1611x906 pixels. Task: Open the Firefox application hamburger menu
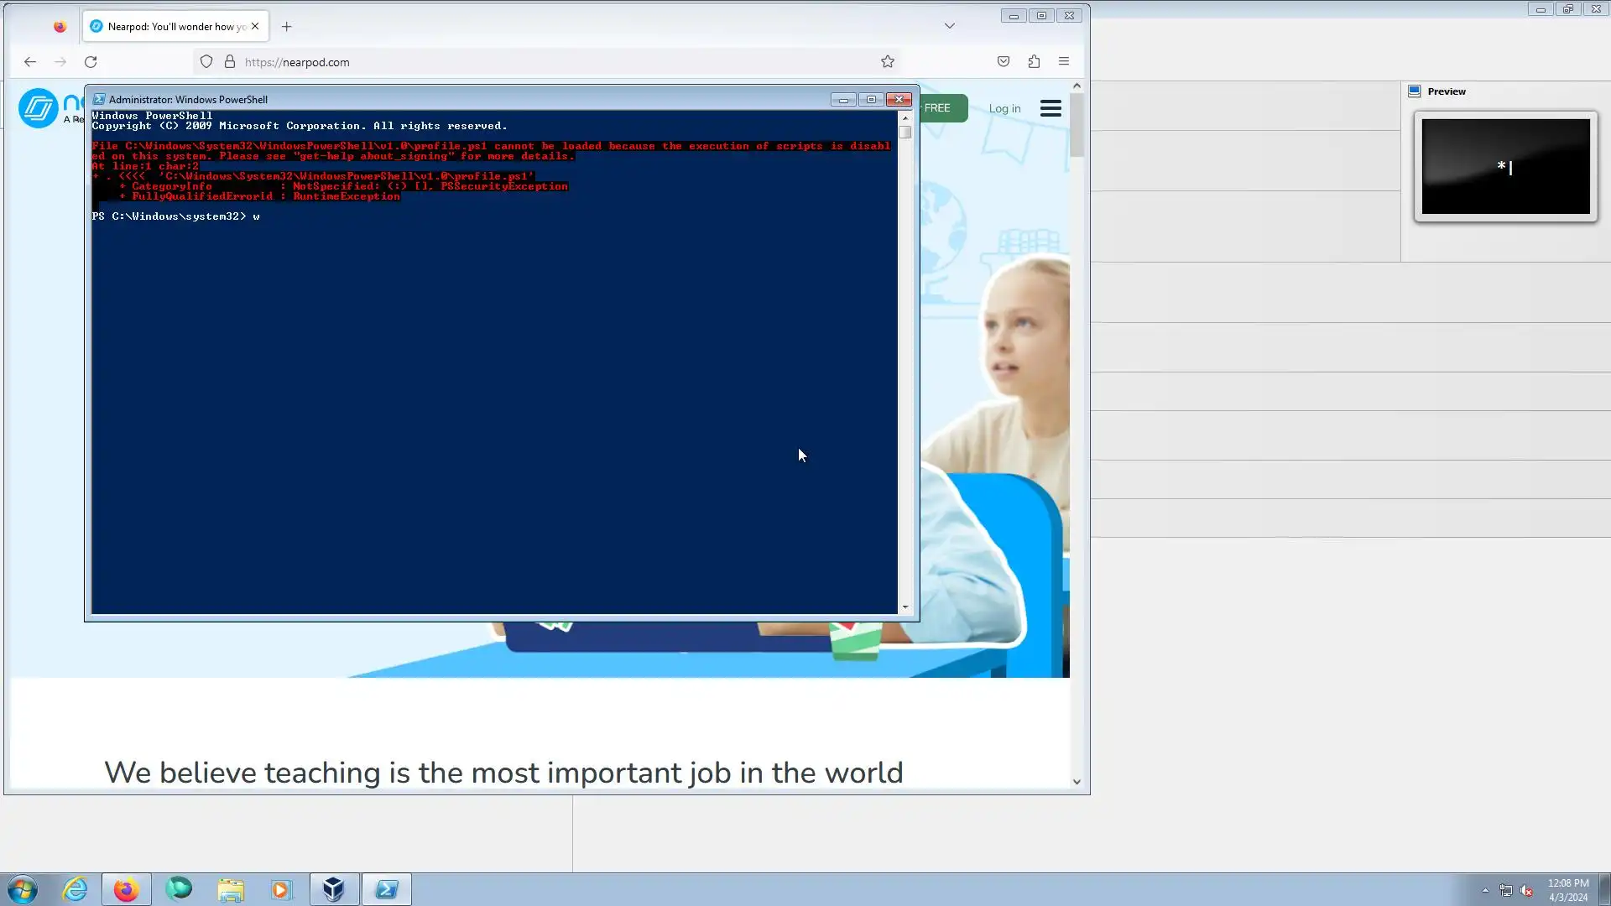[1064, 62]
